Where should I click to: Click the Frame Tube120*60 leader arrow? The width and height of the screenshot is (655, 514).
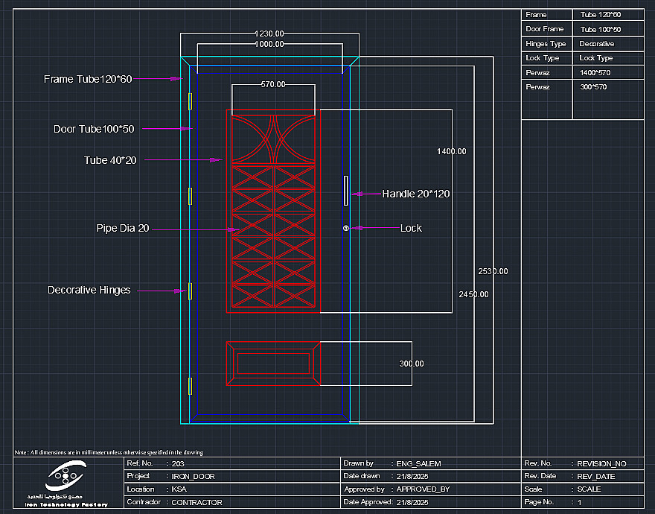point(159,79)
